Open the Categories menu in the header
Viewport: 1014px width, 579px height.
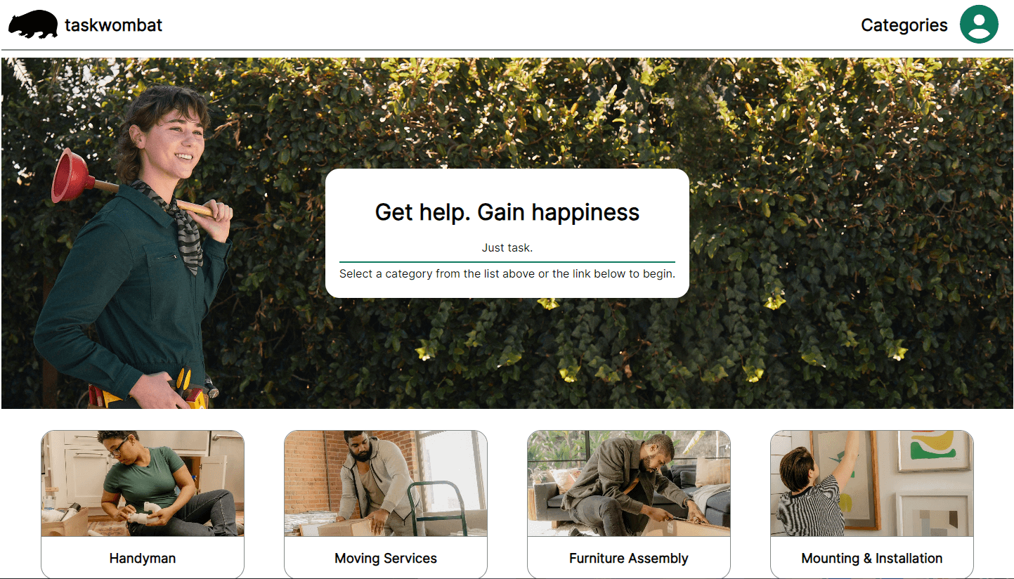904,25
